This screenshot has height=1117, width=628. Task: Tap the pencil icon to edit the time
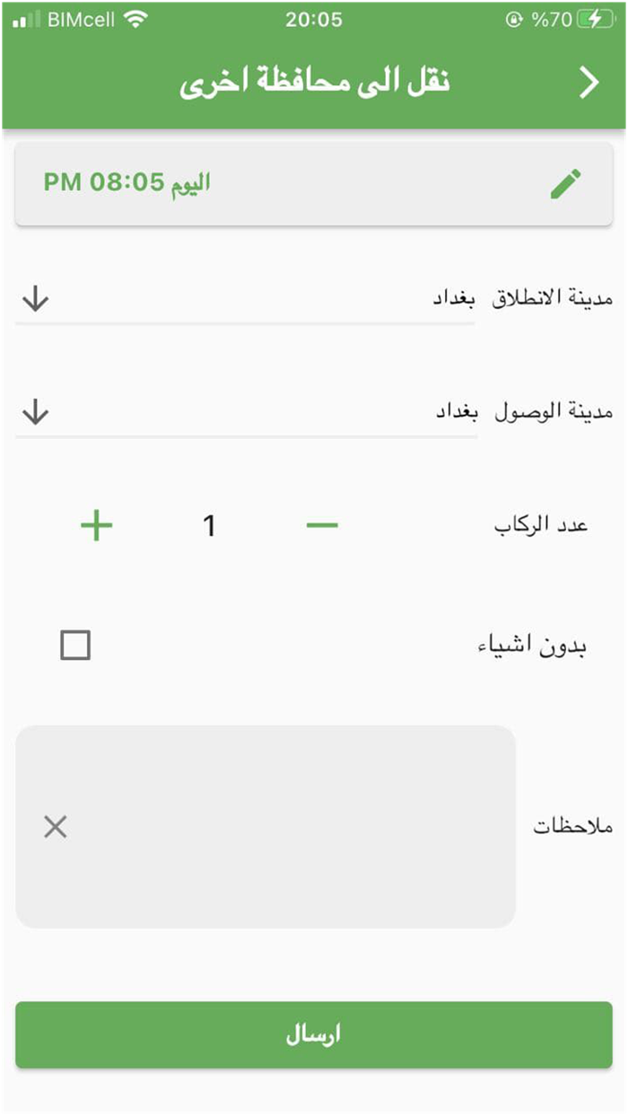(x=565, y=182)
